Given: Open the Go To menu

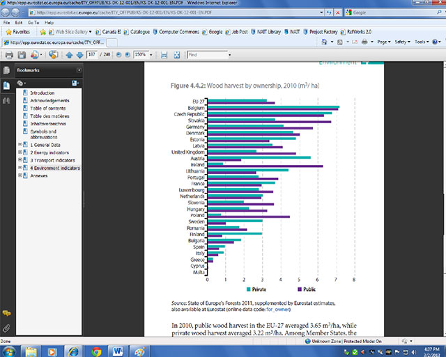Looking at the screenshot, I should point(33,22).
